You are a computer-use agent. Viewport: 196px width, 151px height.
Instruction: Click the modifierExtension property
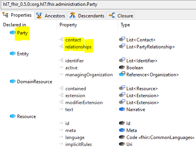pyautogui.click(x=84, y=103)
